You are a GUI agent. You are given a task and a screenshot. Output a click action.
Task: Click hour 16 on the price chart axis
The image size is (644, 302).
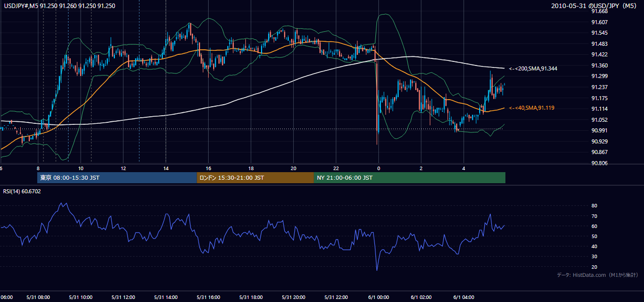coord(208,169)
